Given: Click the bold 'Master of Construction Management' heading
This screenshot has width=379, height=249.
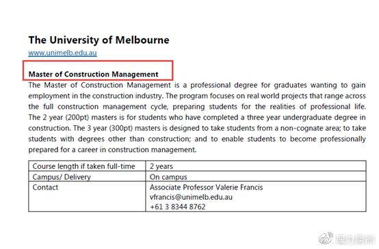Looking at the screenshot, I should click(93, 74).
